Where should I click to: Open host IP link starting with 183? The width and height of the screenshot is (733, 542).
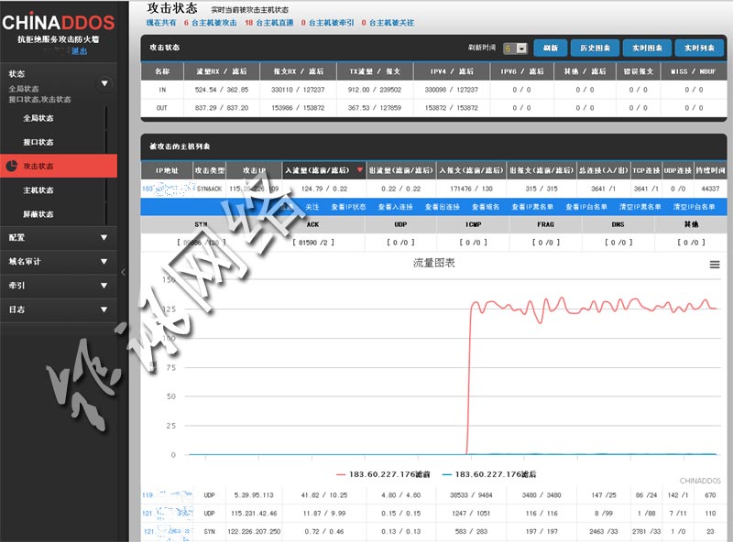click(x=168, y=189)
